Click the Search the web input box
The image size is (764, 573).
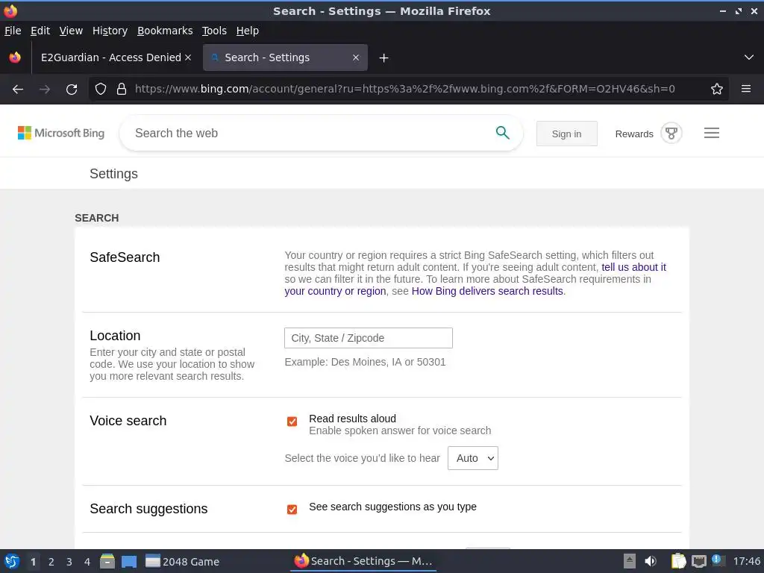(x=312, y=133)
